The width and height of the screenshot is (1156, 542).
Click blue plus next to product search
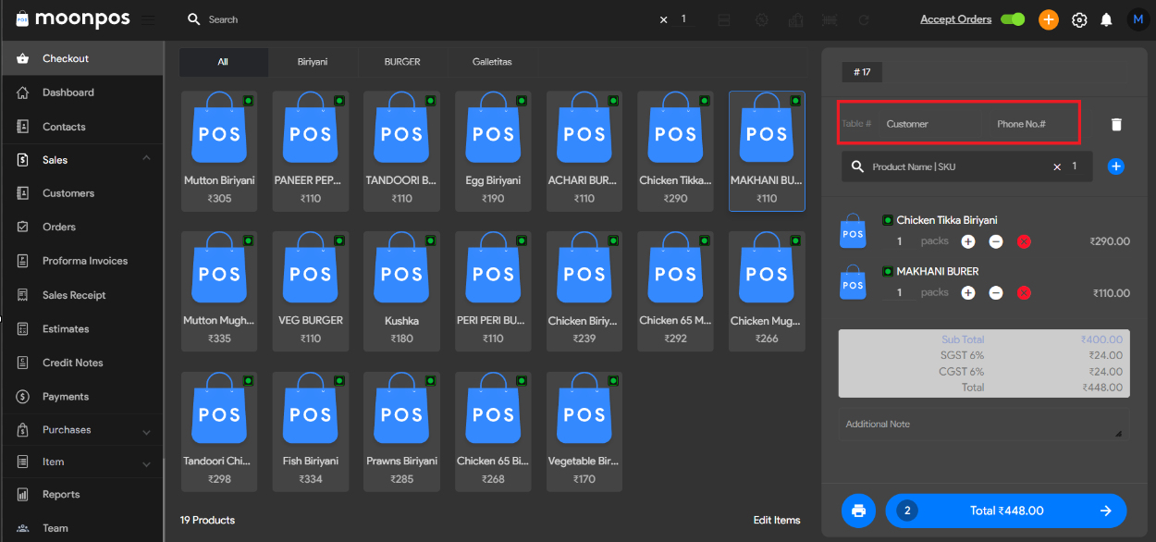[x=1116, y=166]
